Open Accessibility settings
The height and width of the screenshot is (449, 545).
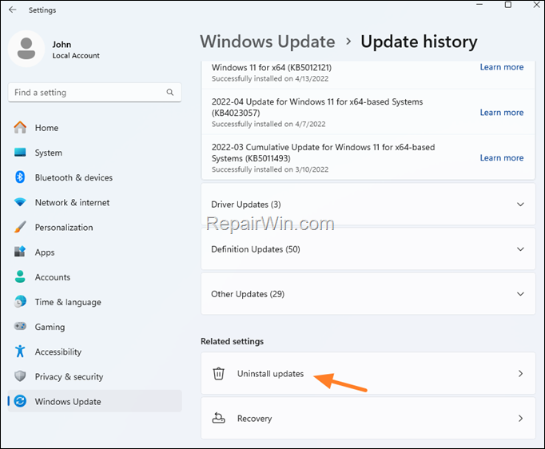coord(94,352)
